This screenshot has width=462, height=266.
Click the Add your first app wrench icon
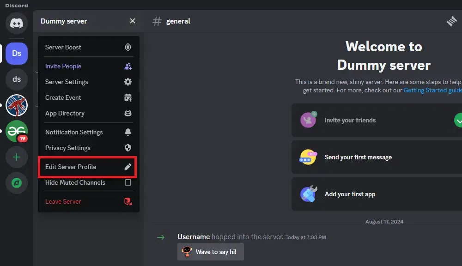point(309,194)
